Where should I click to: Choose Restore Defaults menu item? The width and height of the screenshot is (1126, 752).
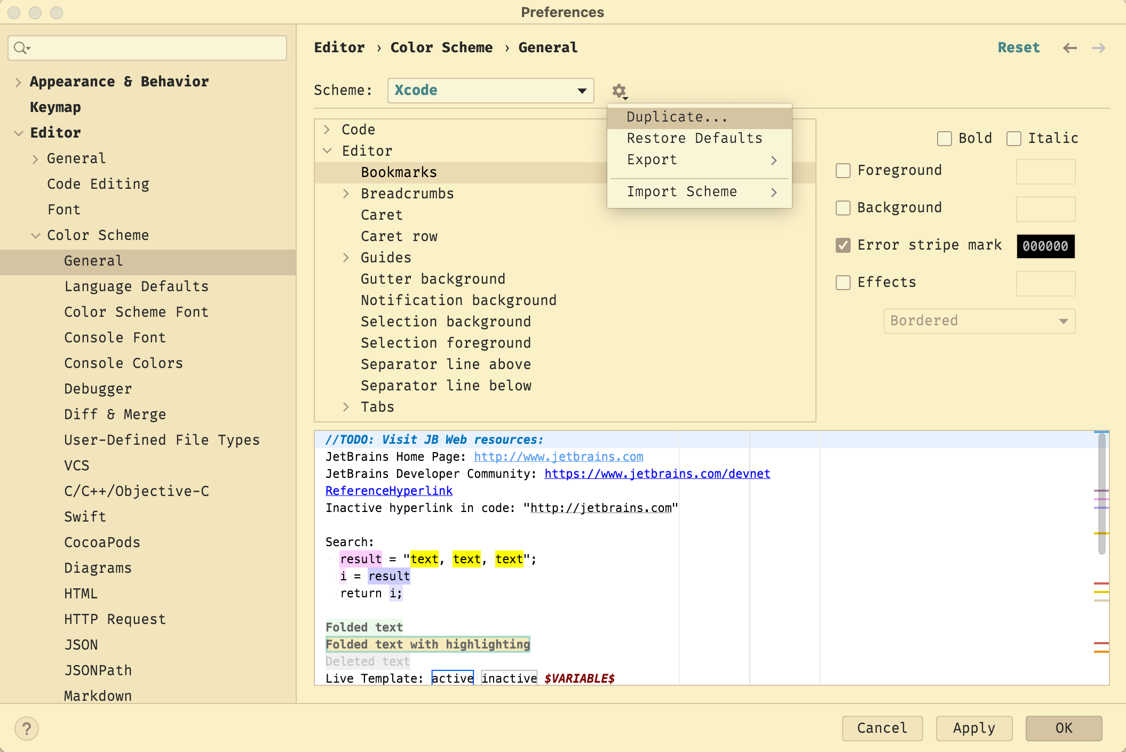pos(700,139)
